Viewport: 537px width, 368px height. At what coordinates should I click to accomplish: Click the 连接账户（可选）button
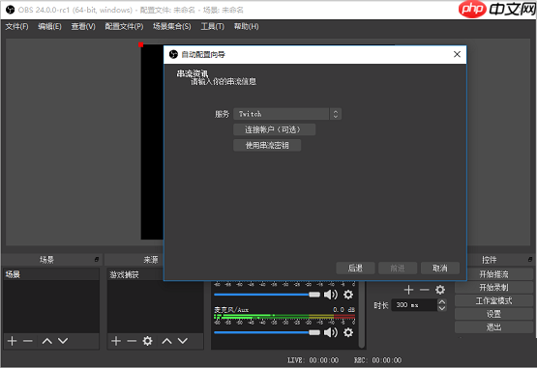[274, 129]
